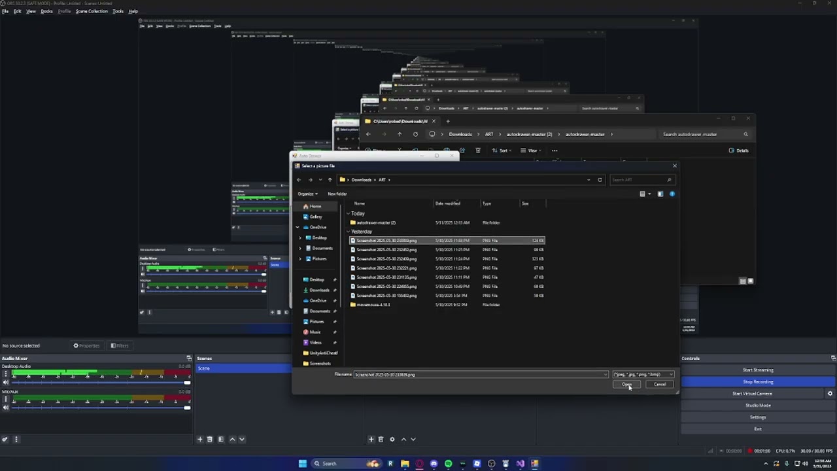Open scene filters icon in Scenes dock

pos(220,440)
